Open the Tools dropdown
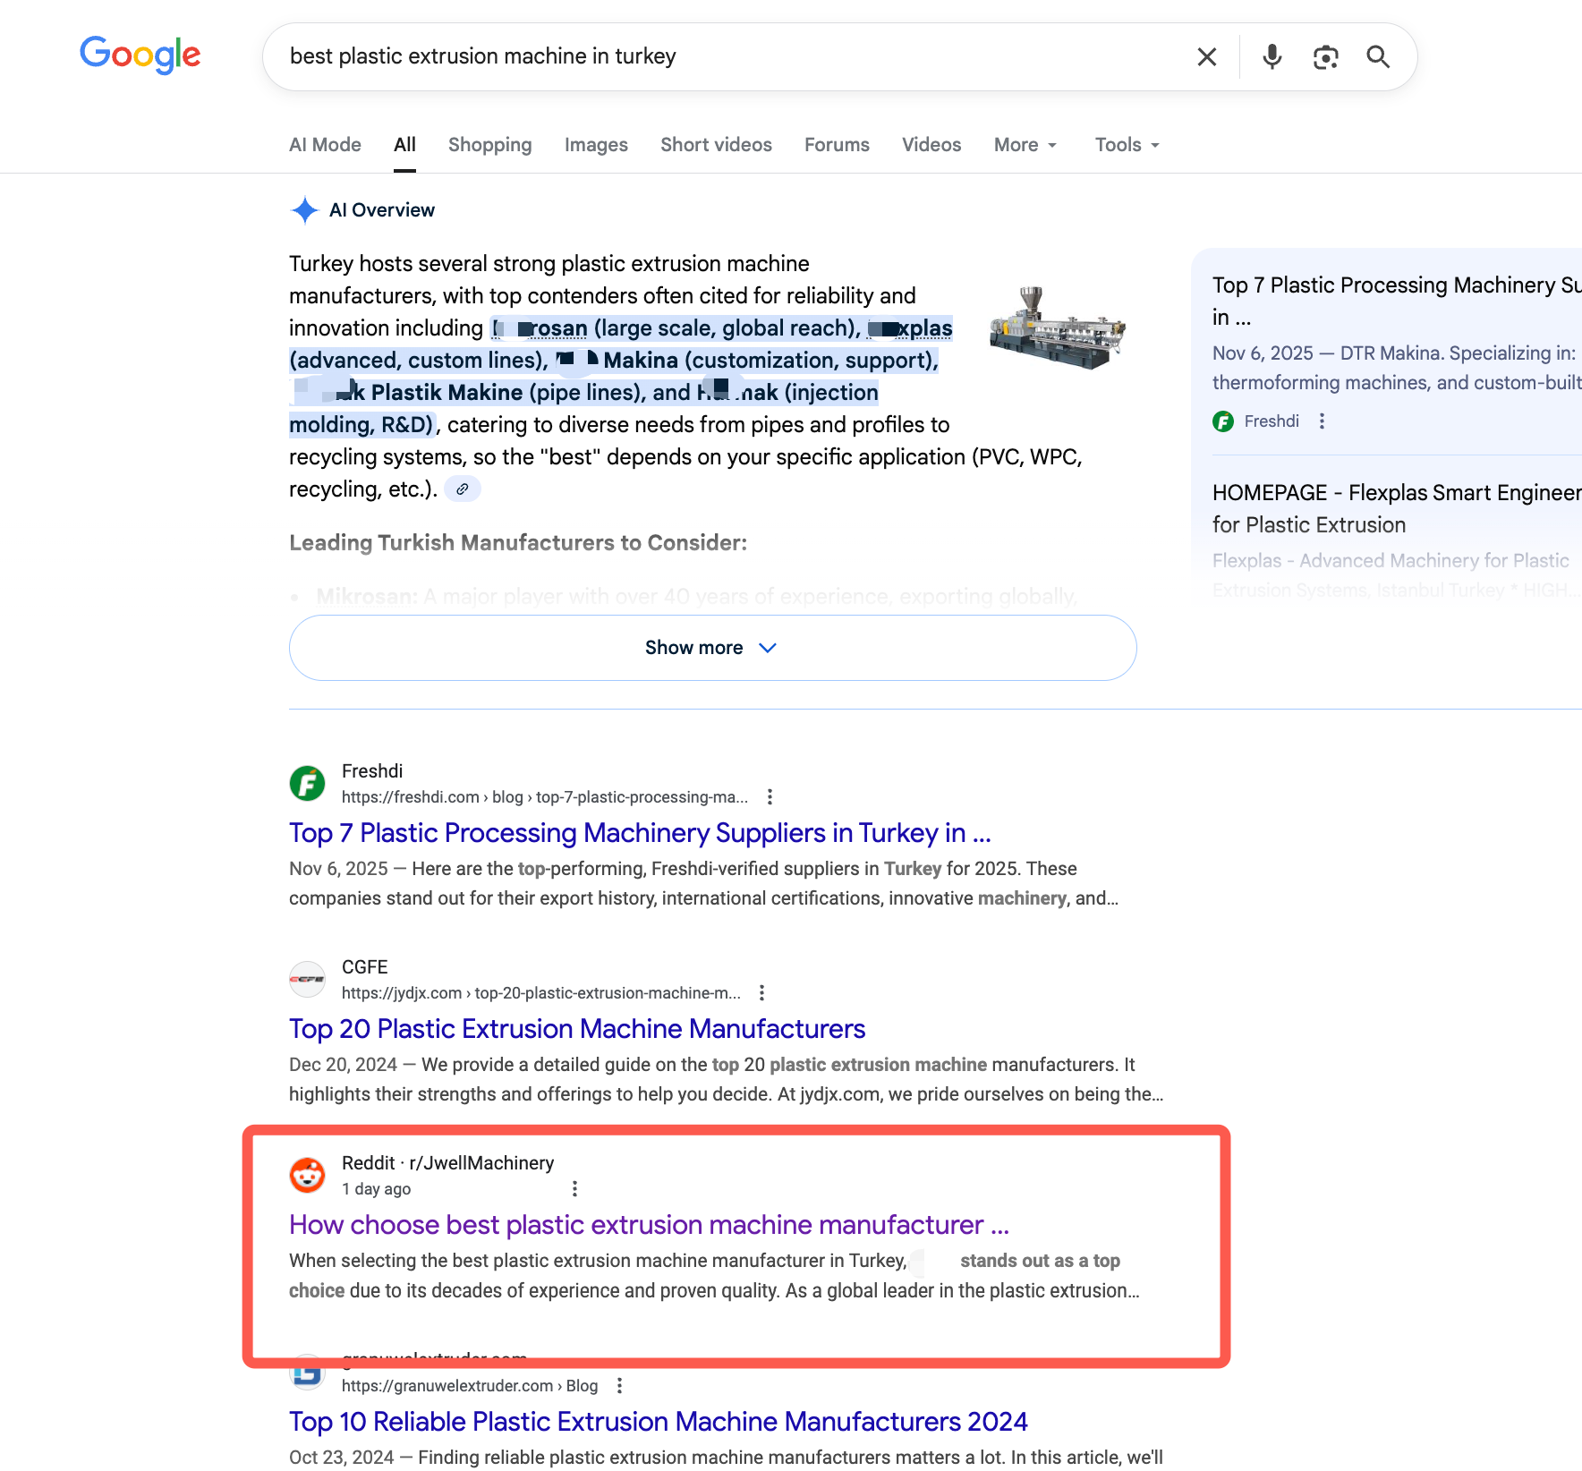This screenshot has width=1582, height=1471. (1127, 145)
